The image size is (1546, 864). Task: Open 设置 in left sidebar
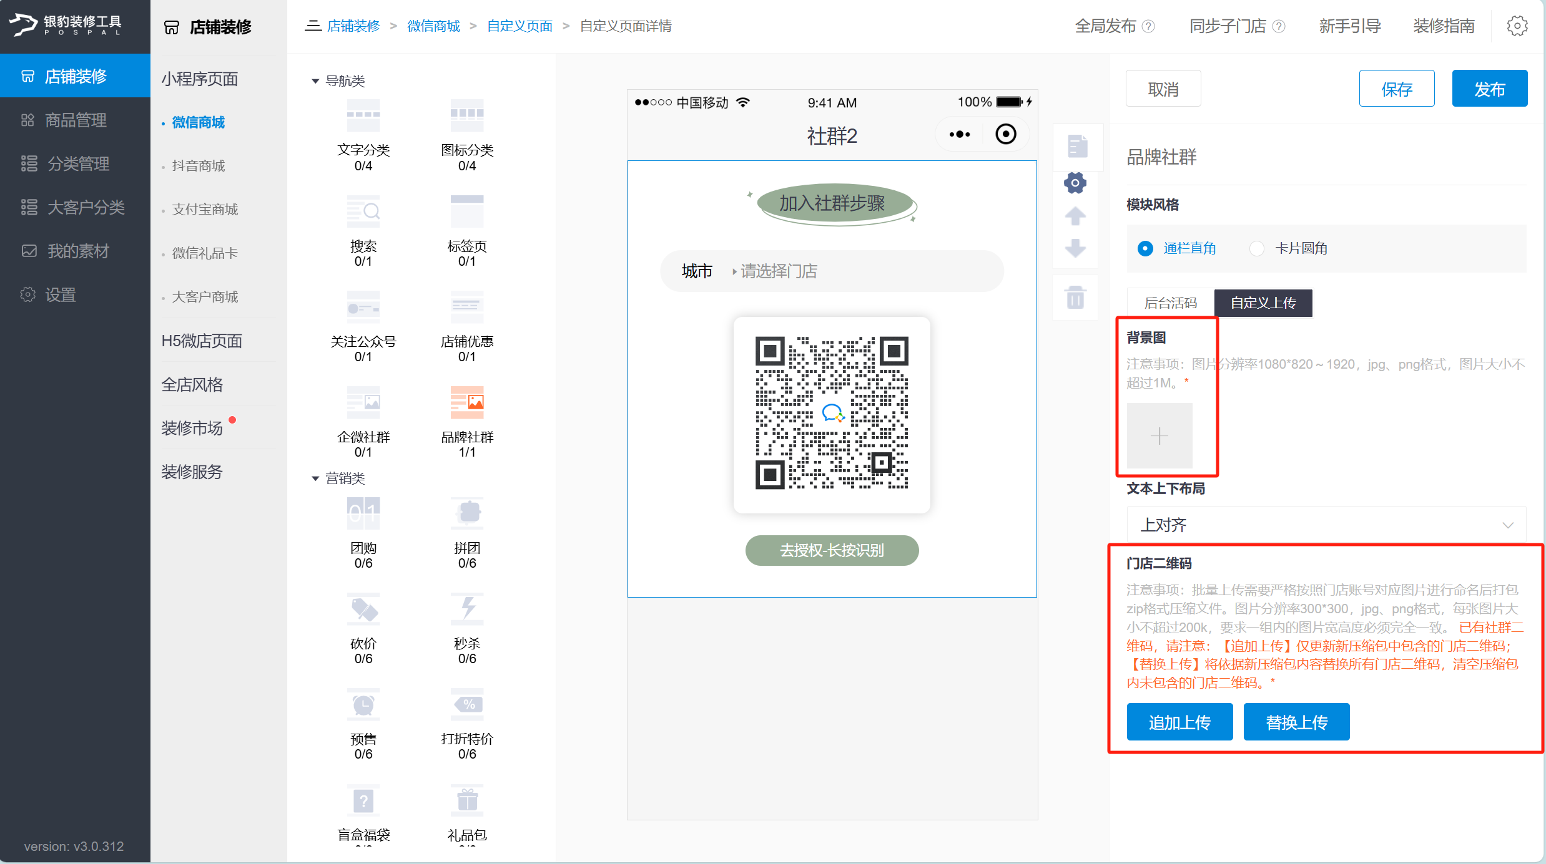pos(75,294)
